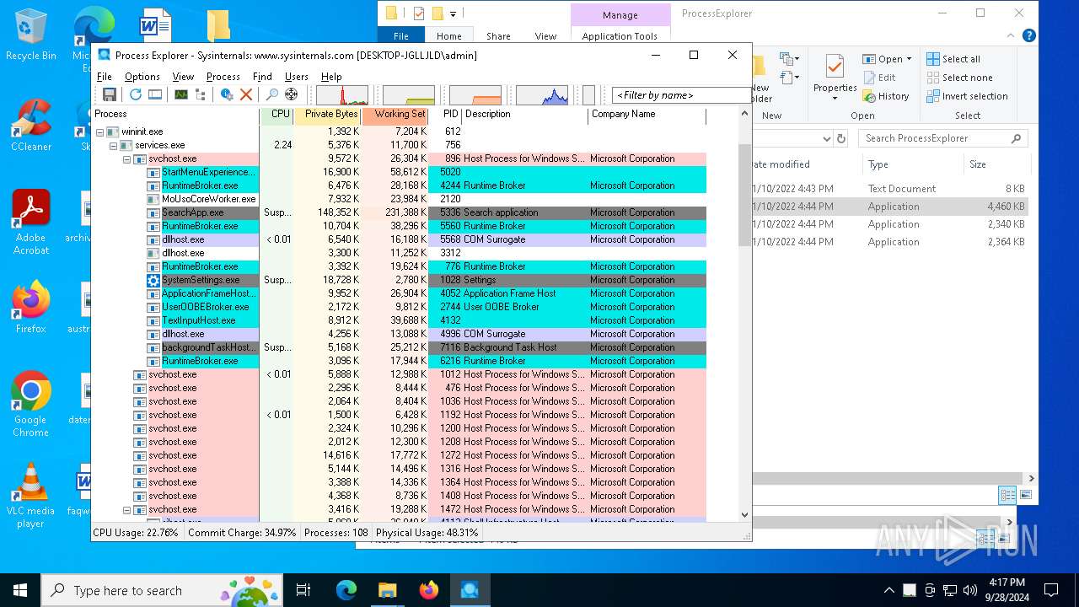The height and width of the screenshot is (607, 1079).
Task: Click History in File Explorer ribbon
Action: tap(886, 96)
